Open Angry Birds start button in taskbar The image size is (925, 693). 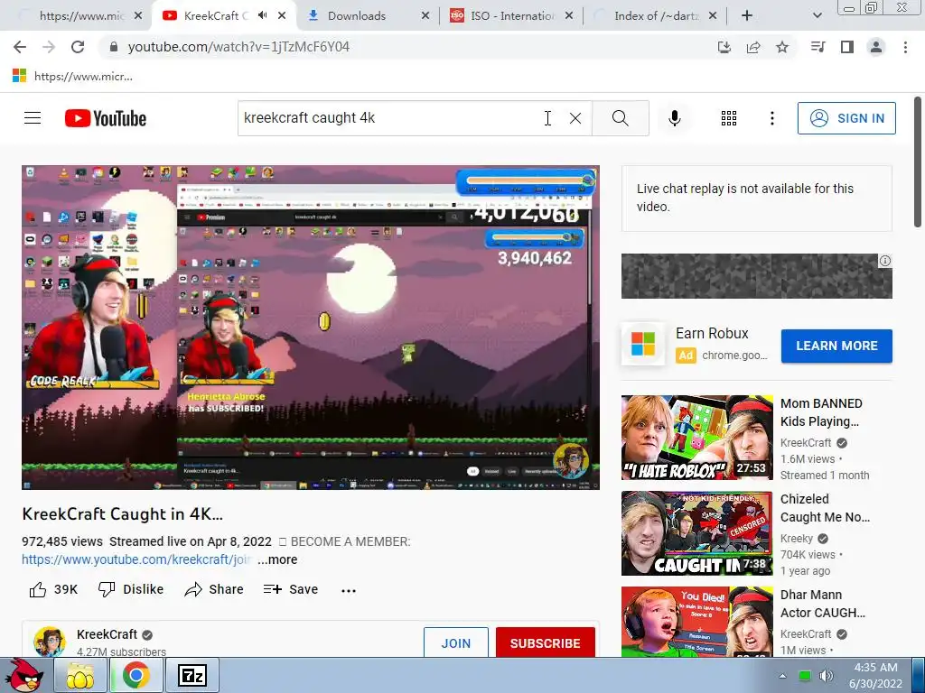[x=24, y=675]
